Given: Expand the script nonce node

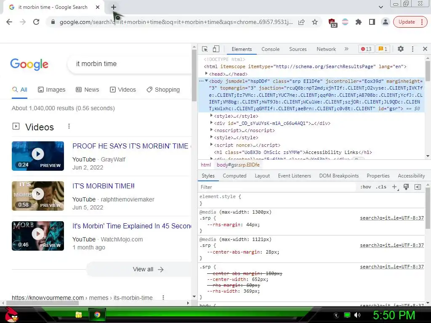Looking at the screenshot, I should pos(211,145).
